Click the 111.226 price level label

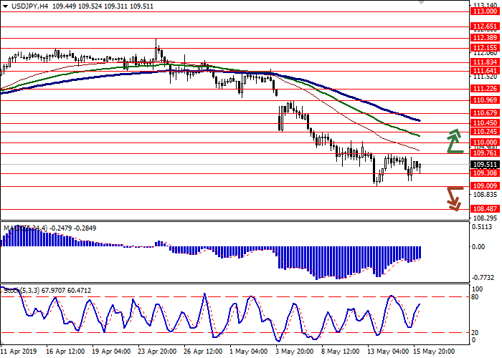tap(485, 89)
